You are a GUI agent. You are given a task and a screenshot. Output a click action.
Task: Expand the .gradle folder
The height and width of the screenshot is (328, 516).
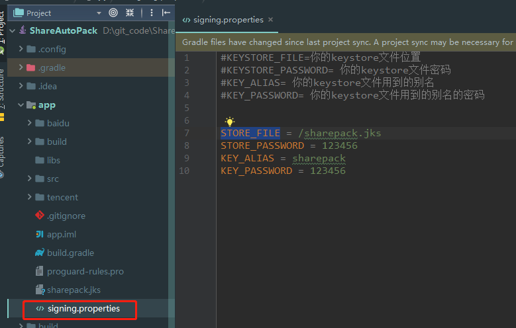point(21,67)
